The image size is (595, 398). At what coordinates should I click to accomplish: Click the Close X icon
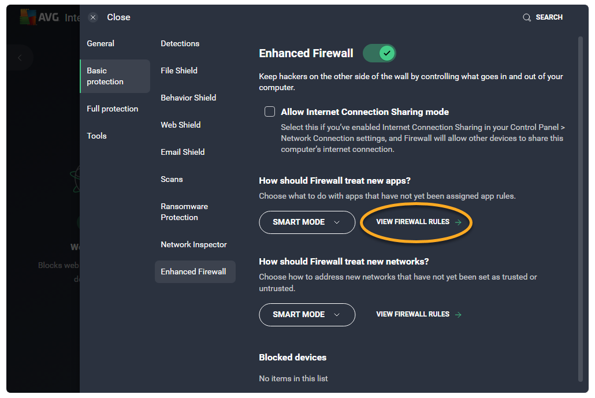pos(93,17)
